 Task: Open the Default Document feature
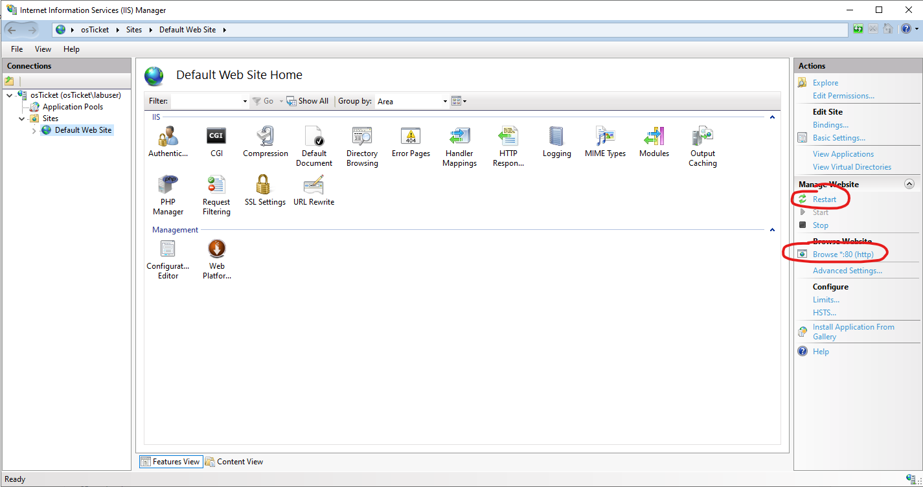point(314,147)
